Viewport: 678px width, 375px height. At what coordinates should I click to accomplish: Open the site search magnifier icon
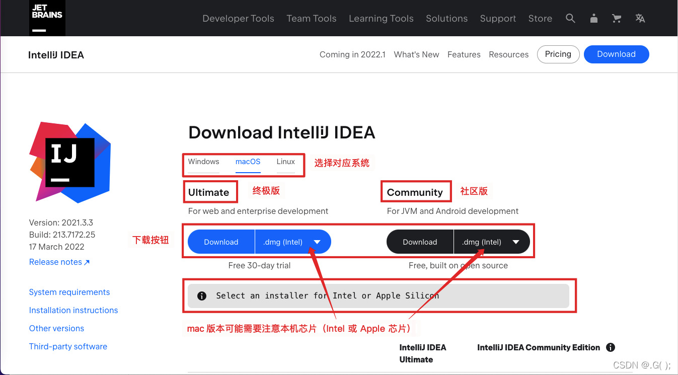coord(570,19)
